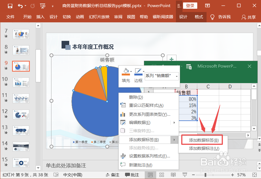The height and width of the screenshot is (179, 261).
Task: Open the 福昕阅读器 tab
Action: [x=163, y=17]
